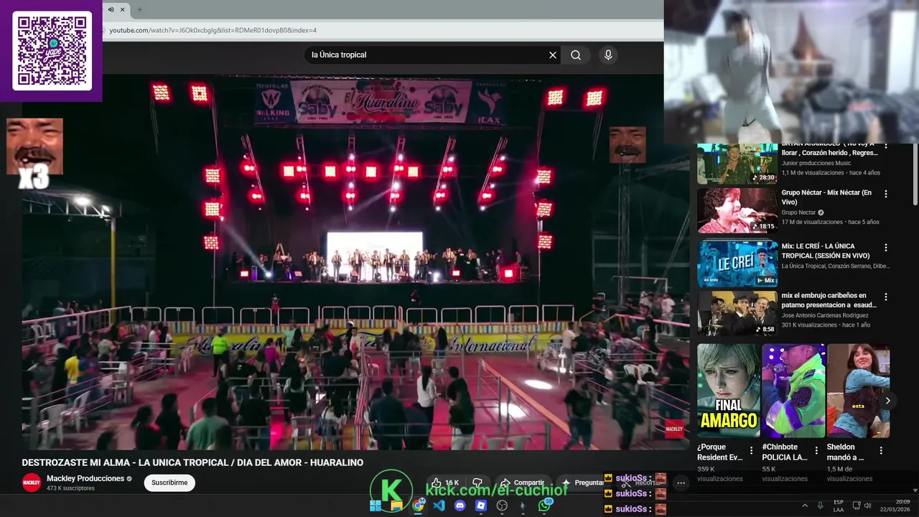Open Grupo Néctar - Mix Néctar title
Screen dimensions: 919x517
point(826,197)
